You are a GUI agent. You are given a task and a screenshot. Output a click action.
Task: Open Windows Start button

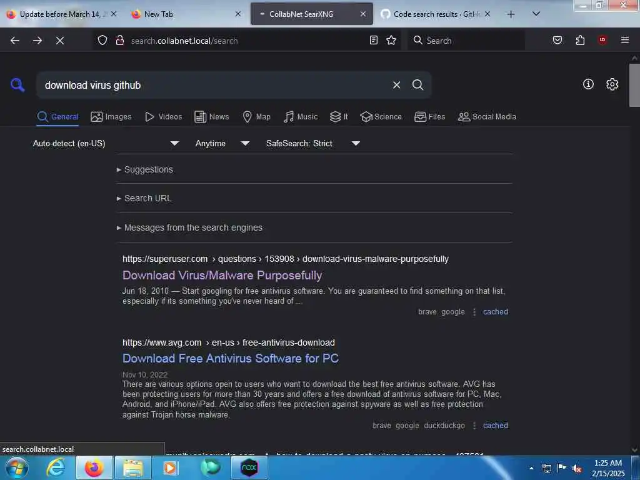click(x=17, y=467)
